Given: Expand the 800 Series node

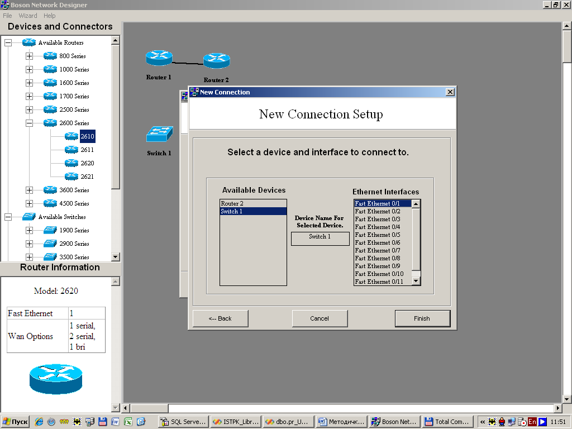Looking at the screenshot, I should pos(29,56).
